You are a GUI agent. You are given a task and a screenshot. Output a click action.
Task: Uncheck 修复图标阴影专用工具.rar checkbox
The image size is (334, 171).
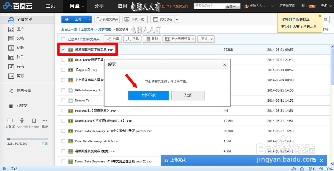(63, 50)
